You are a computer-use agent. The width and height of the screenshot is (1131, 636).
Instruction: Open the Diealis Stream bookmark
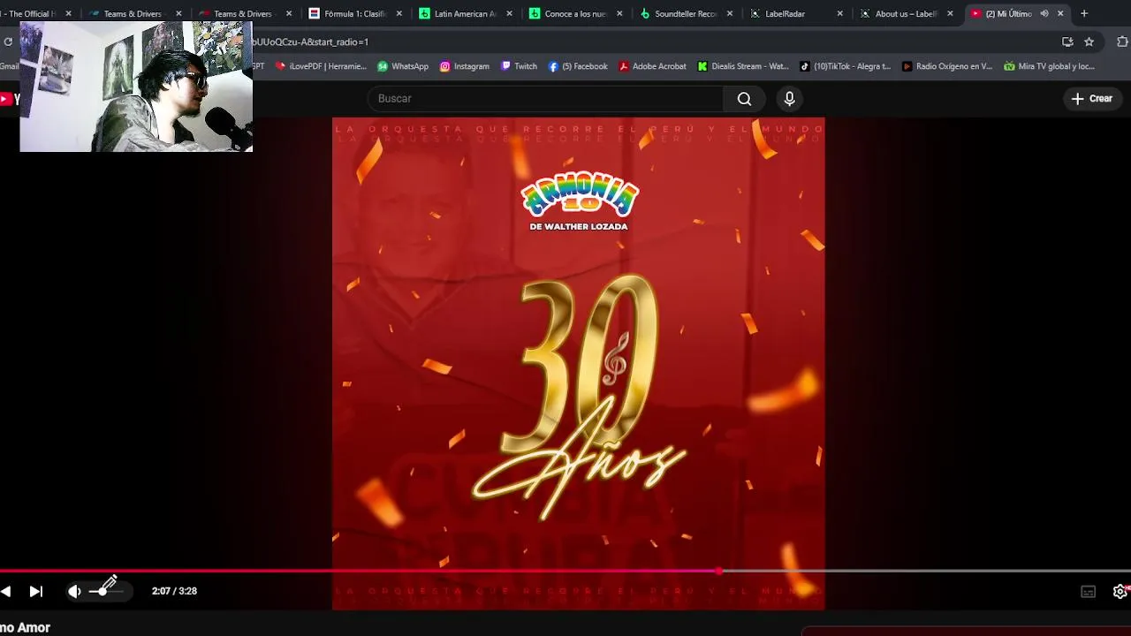743,66
